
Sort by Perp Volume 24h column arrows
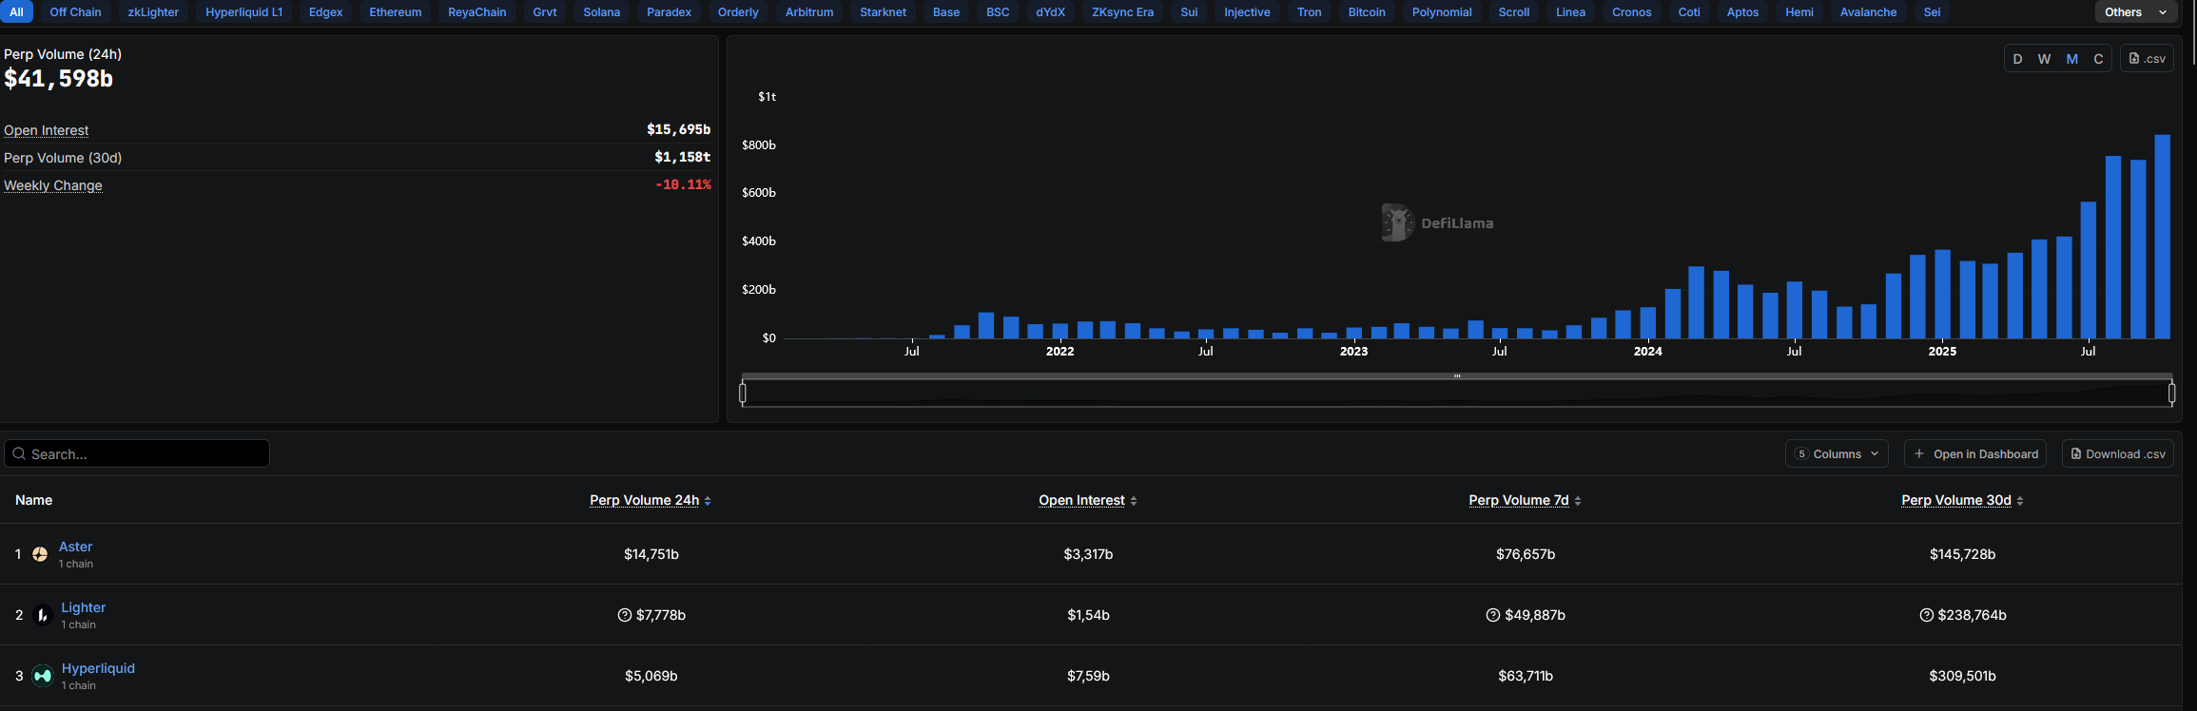[708, 501]
